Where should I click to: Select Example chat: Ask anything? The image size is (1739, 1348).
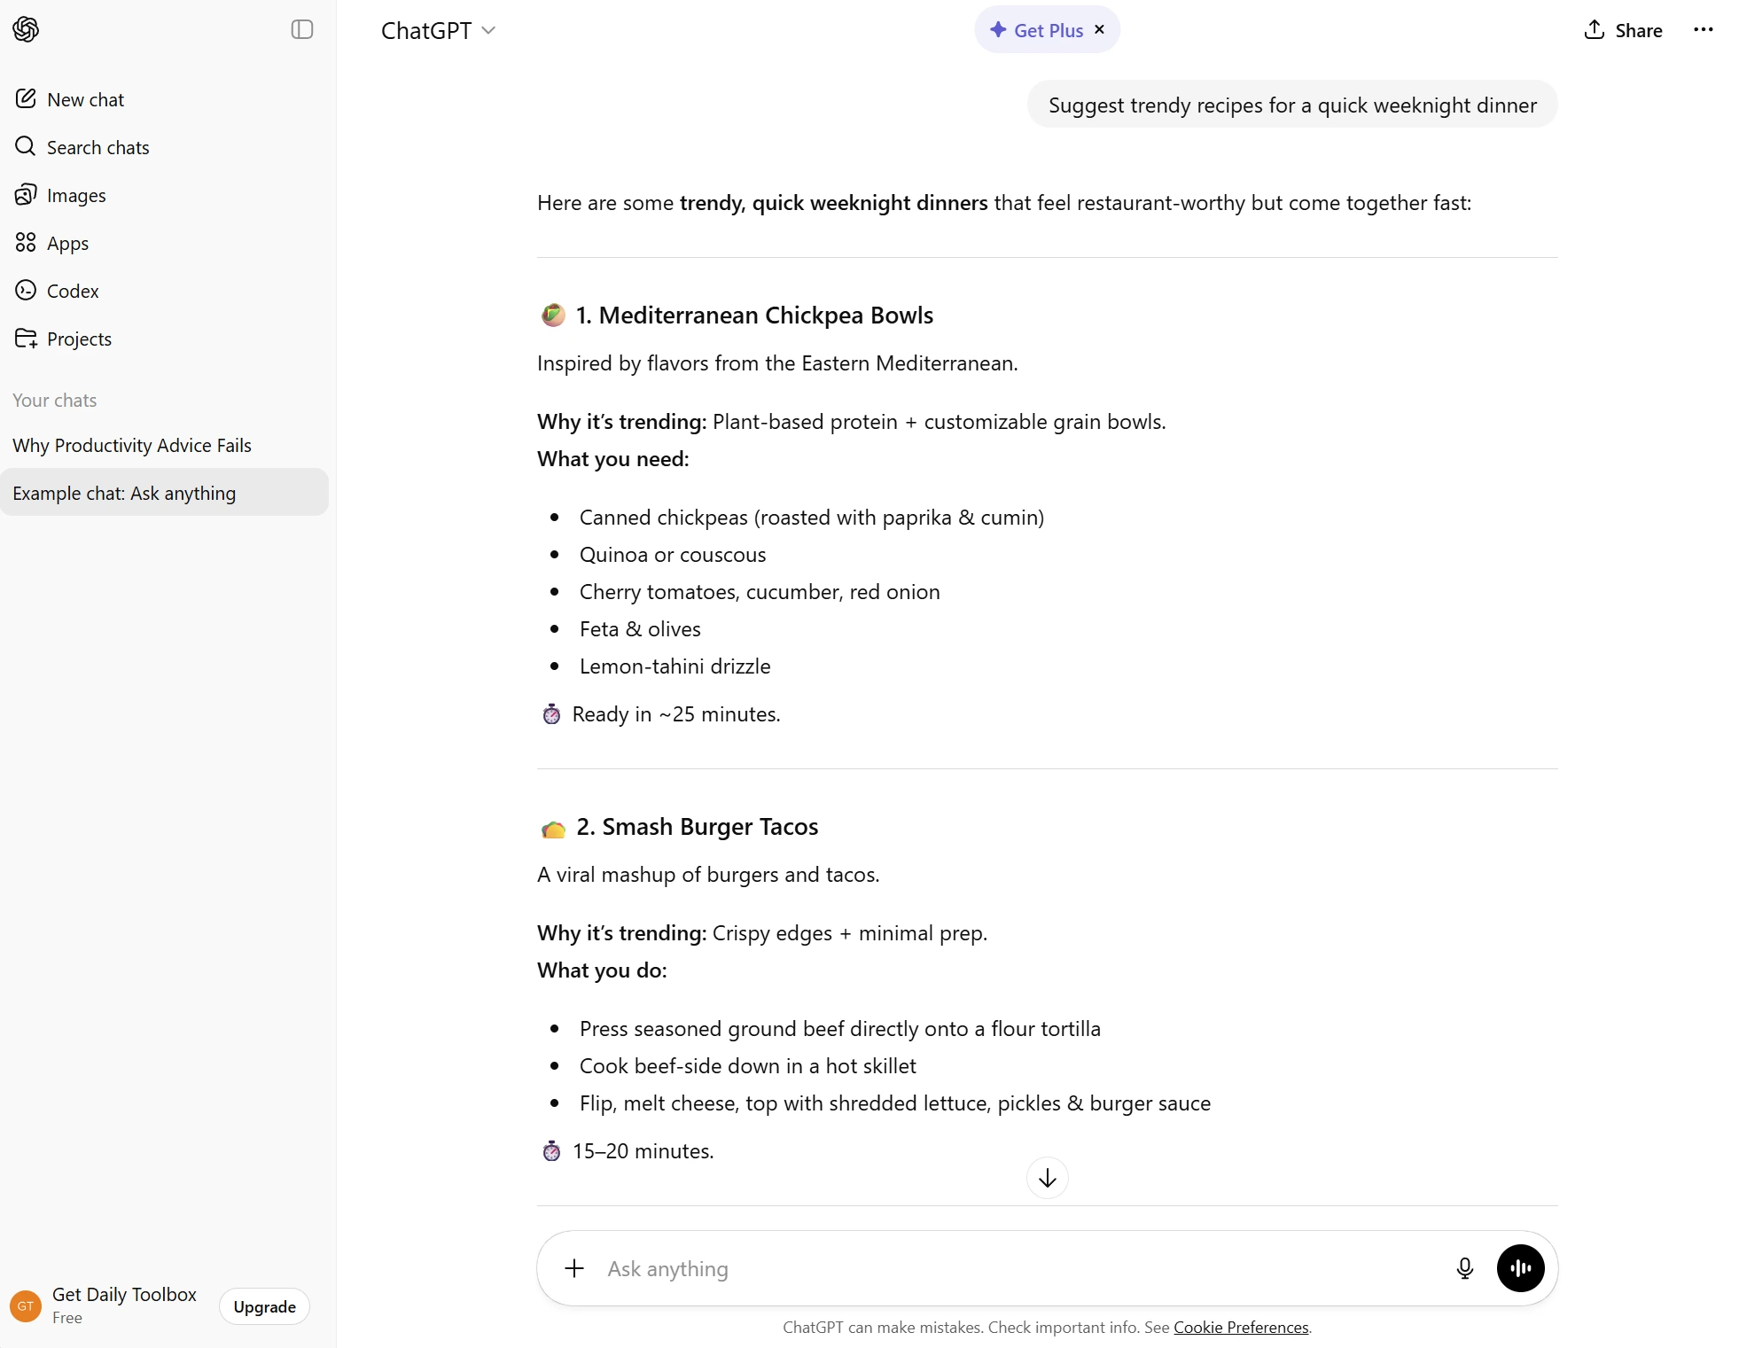pos(124,493)
